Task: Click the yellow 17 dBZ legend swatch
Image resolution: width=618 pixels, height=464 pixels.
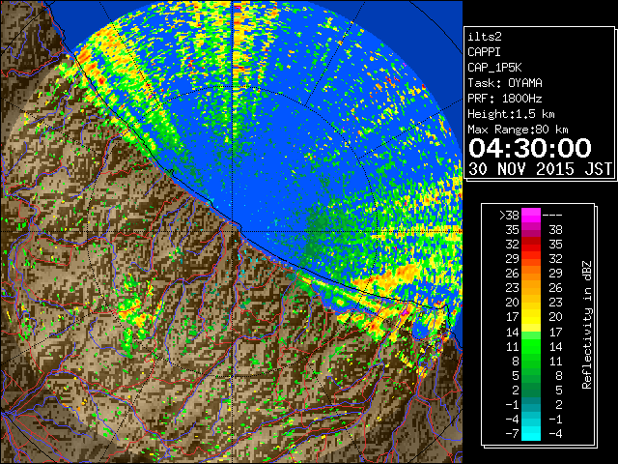Action: [531, 317]
